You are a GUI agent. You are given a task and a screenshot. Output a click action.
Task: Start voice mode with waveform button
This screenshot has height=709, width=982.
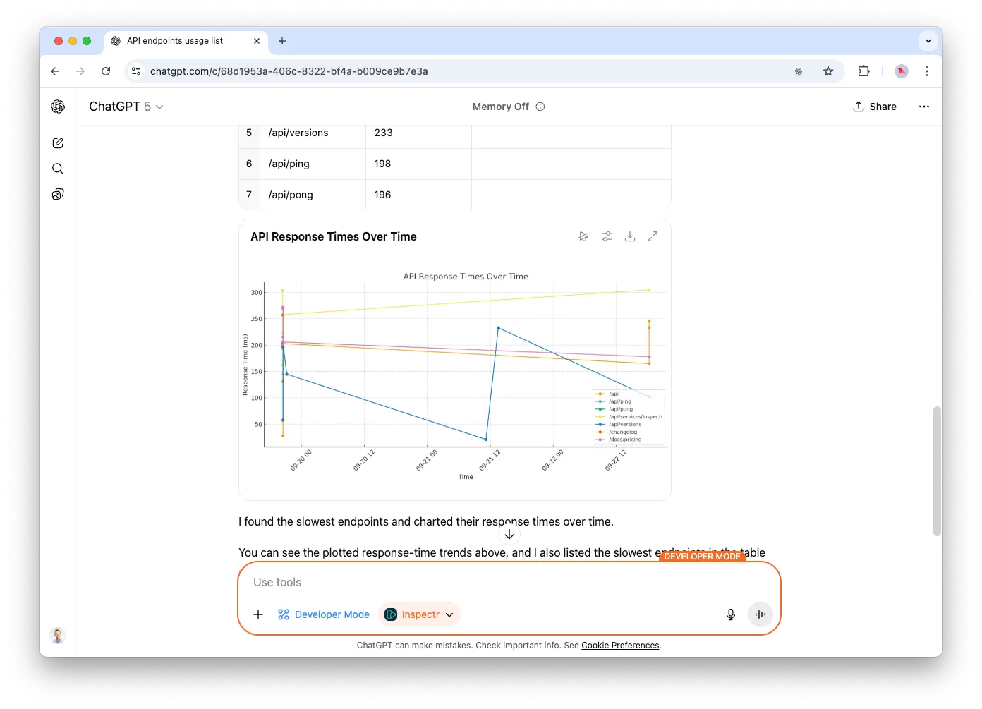pyautogui.click(x=760, y=614)
